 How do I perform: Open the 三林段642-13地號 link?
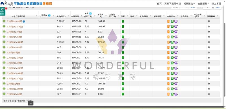(15, 73)
